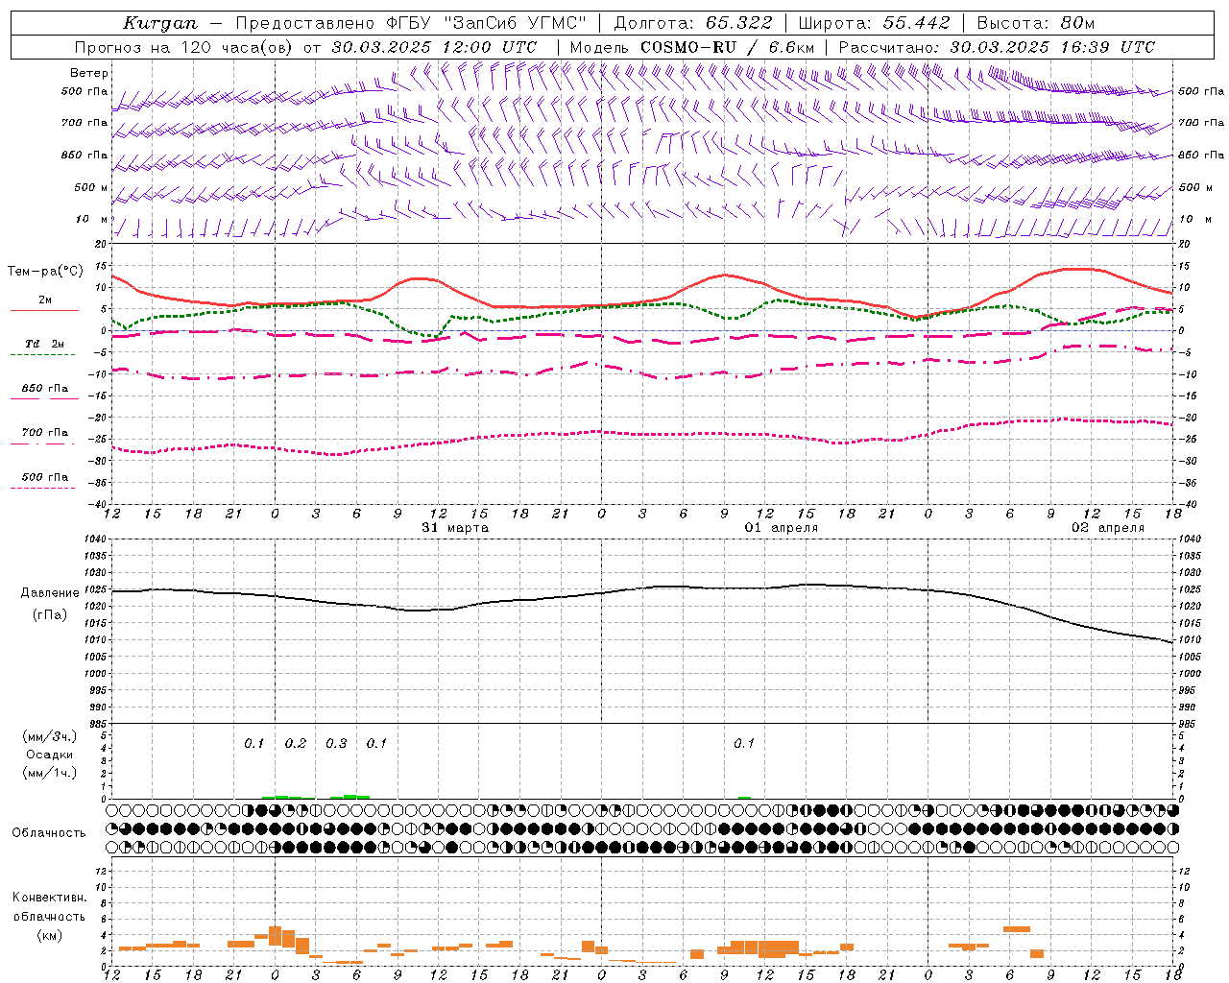Viewport: 1229px width, 983px height.
Task: Click the (мм/3ч.) unit label
Action: click(50, 736)
